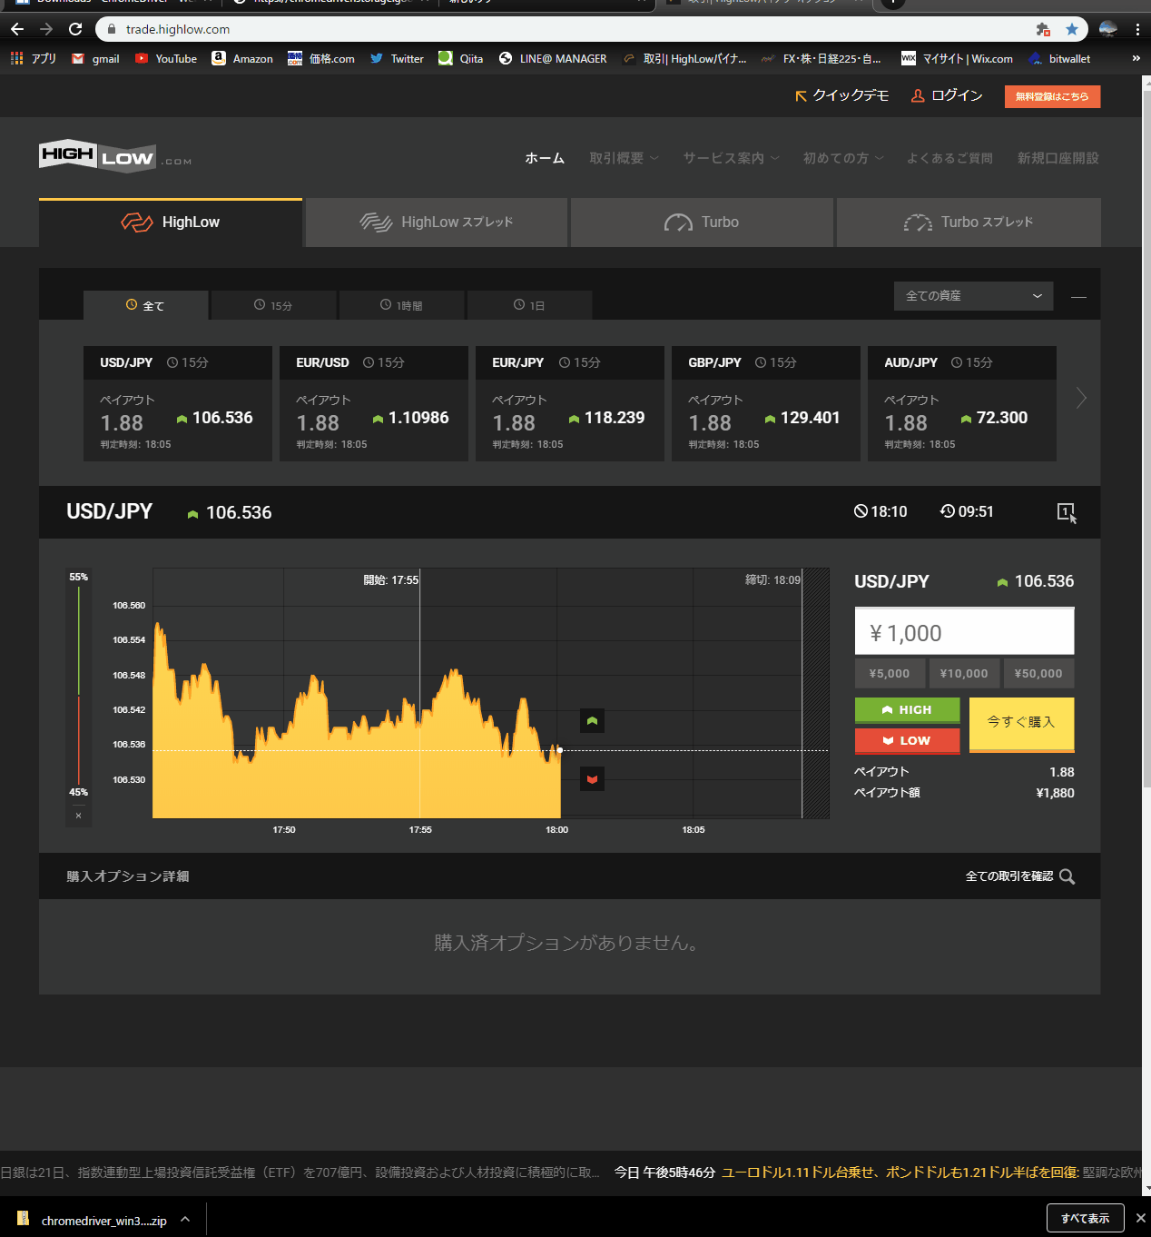
Task: Set amount with ¥5,000 button
Action: click(890, 673)
